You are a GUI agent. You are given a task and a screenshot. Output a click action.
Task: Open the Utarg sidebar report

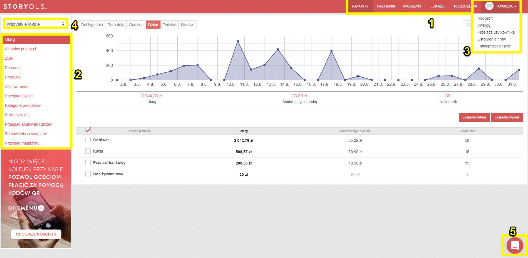(x=36, y=39)
